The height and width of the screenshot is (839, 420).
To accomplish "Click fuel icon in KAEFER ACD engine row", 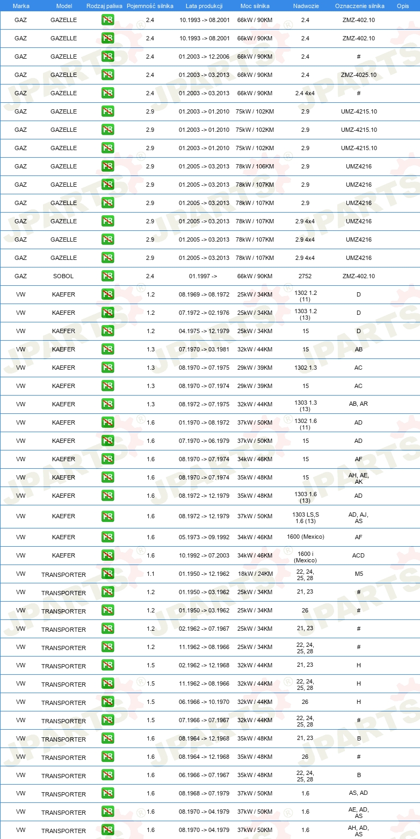I will 107,555.
